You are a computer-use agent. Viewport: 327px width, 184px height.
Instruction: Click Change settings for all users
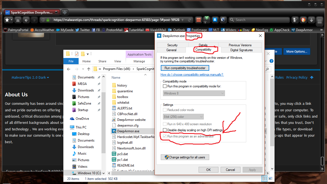pyautogui.click(x=185, y=157)
